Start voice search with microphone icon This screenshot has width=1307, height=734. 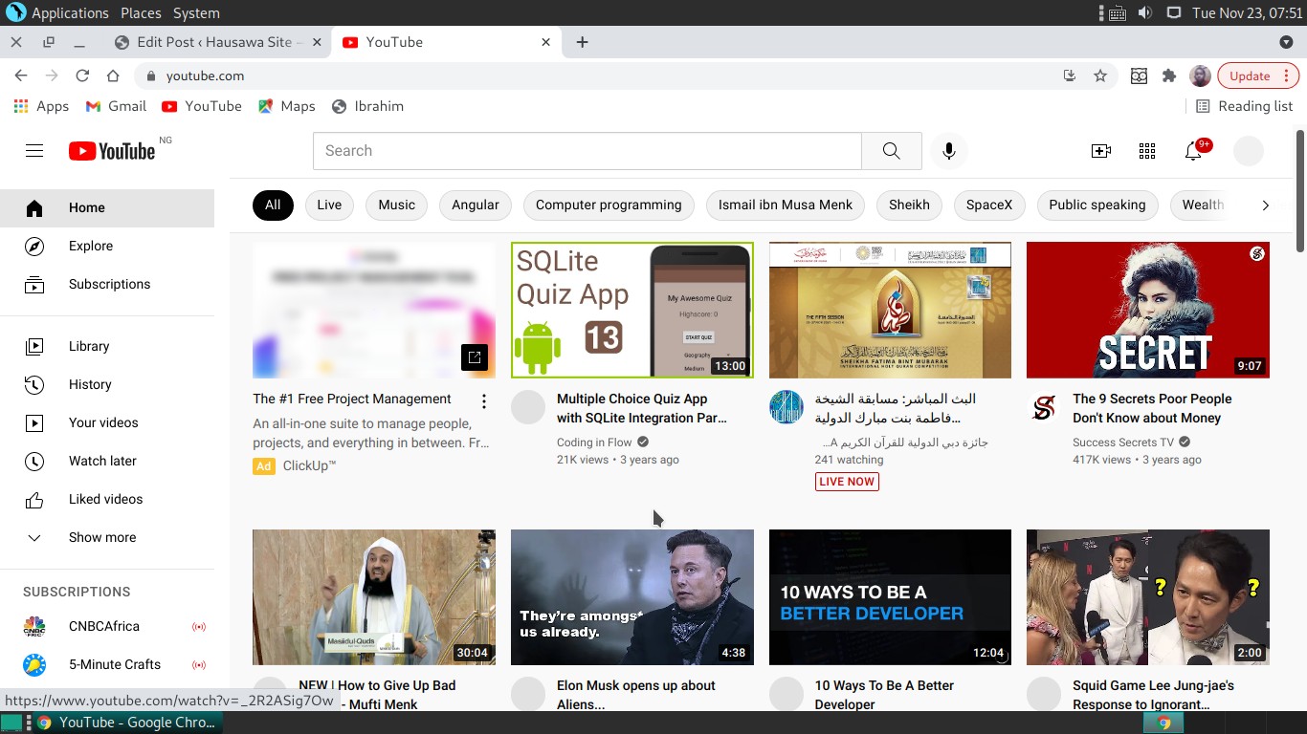949,151
